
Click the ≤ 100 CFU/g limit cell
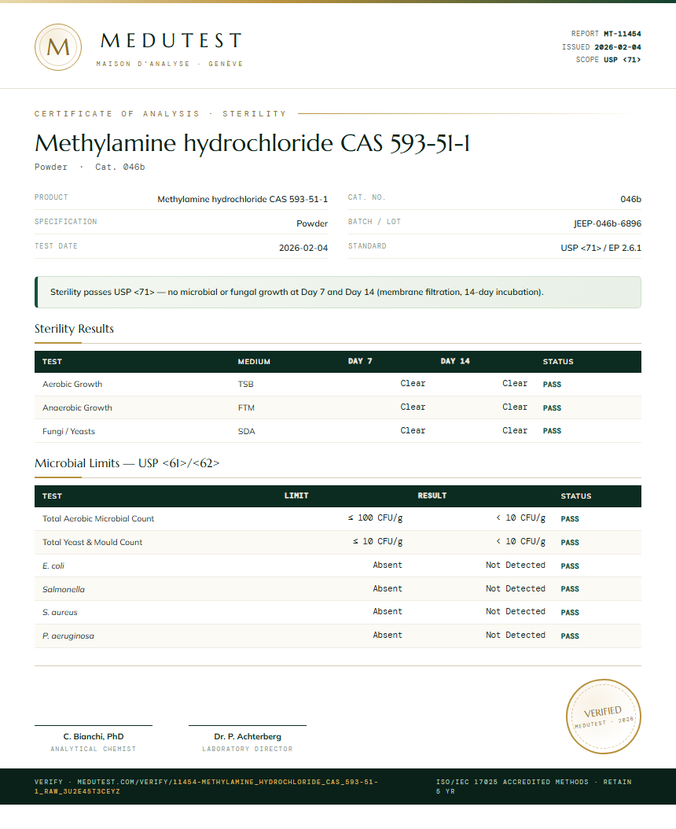click(375, 518)
